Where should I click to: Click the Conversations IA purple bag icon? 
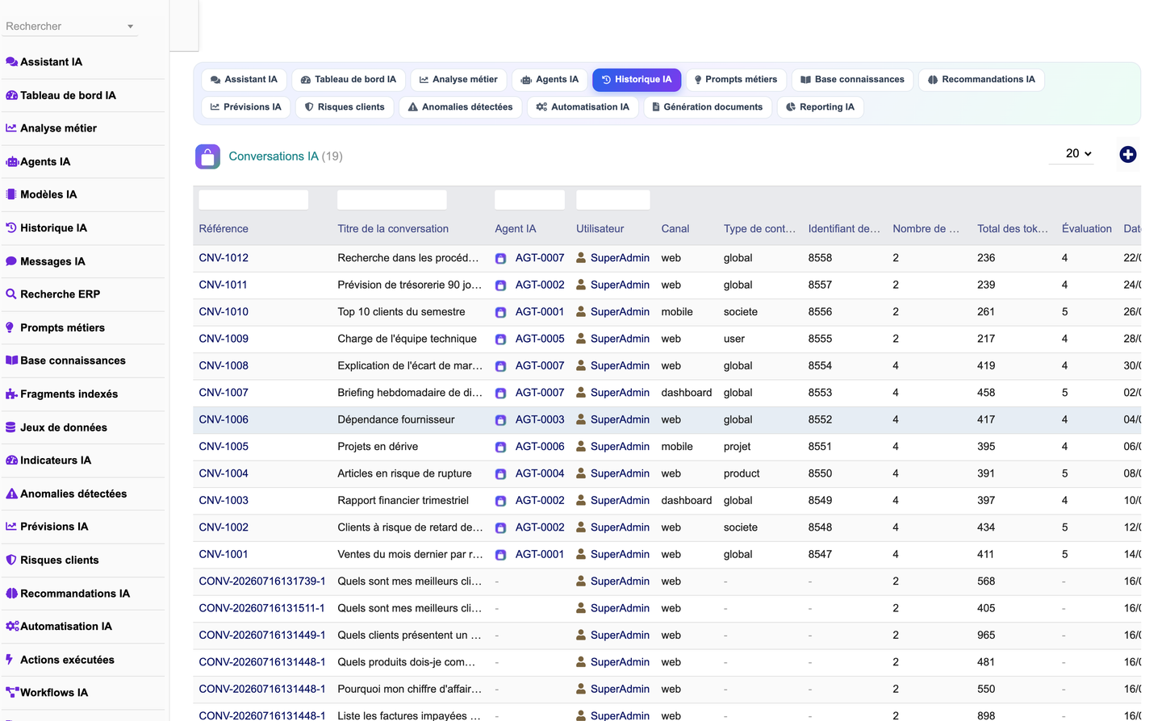point(207,156)
